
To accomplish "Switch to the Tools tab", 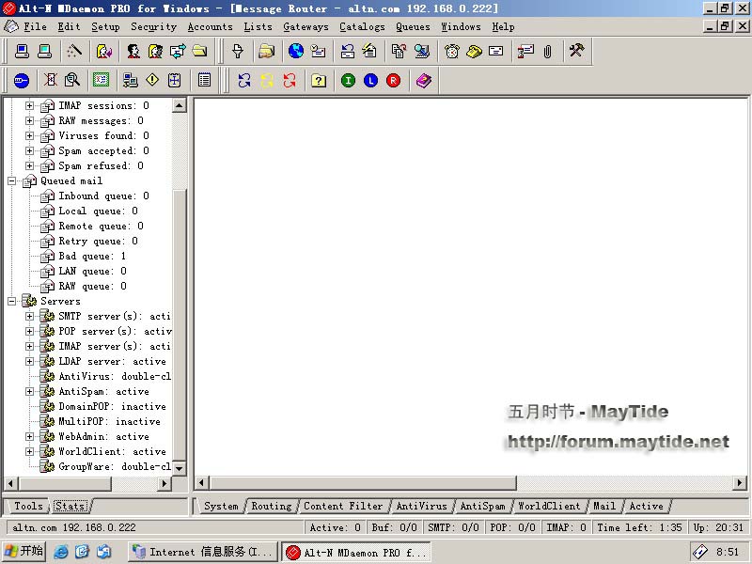I will 28,506.
